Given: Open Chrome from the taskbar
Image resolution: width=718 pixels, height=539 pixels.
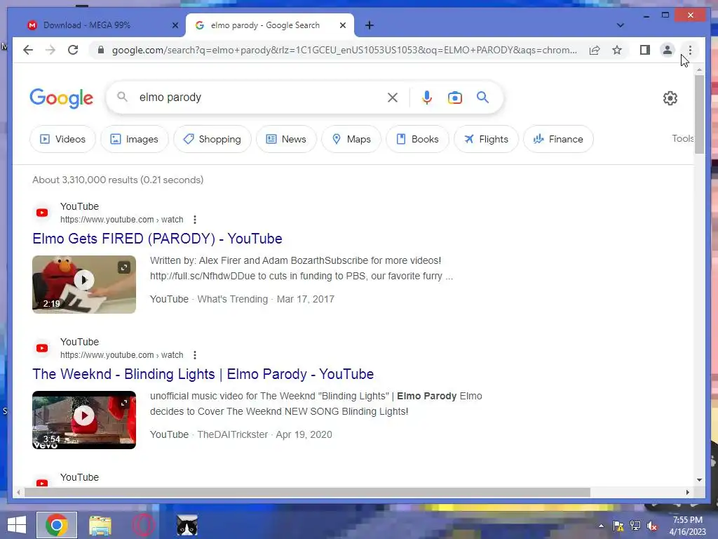Looking at the screenshot, I should pyautogui.click(x=56, y=525).
